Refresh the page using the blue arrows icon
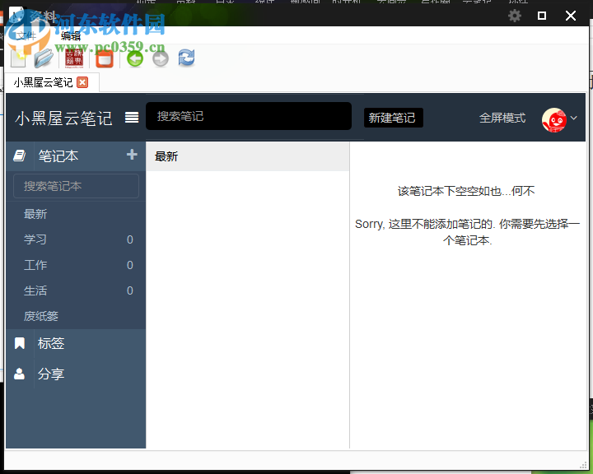 (x=186, y=58)
